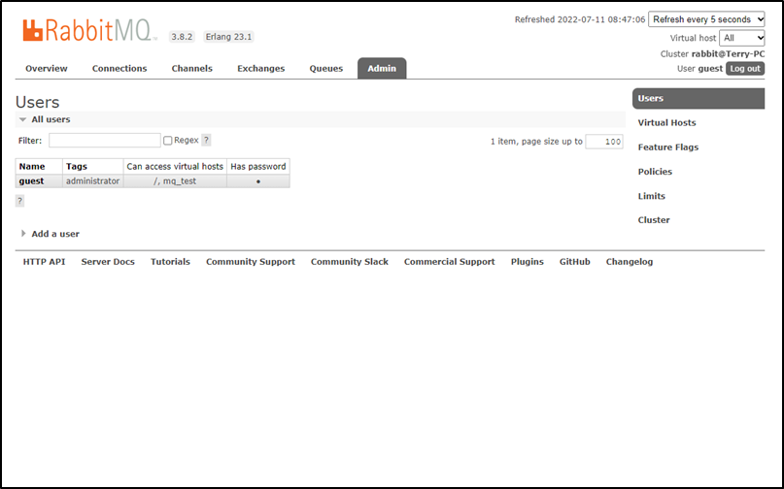
Task: Open the help icon below users table
Action: (x=20, y=201)
